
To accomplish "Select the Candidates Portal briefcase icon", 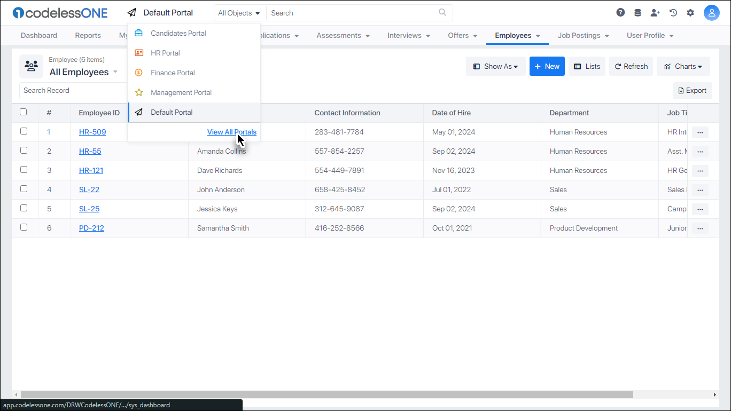I will pos(138,33).
